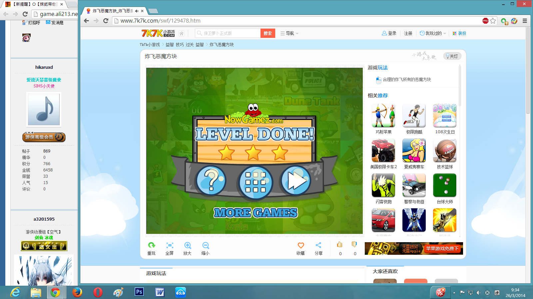Click the a3201595 username in background window
The width and height of the screenshot is (533, 299).
[x=44, y=219]
